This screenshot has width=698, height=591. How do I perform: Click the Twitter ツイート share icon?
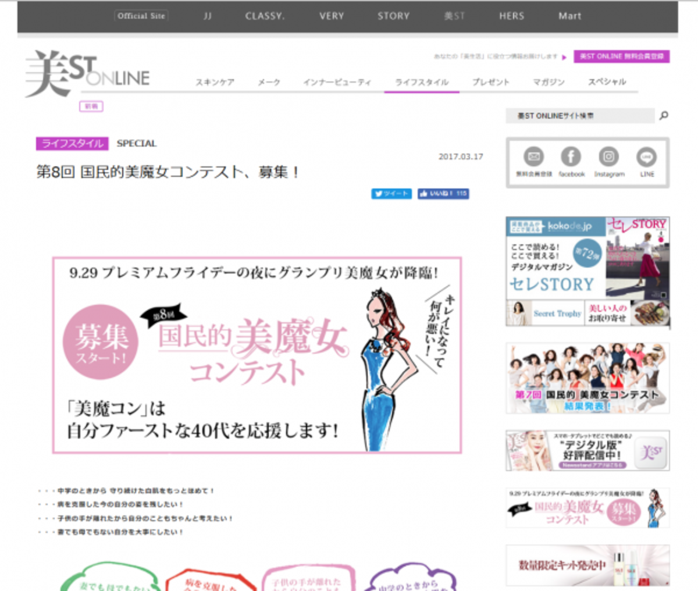pyautogui.click(x=391, y=193)
